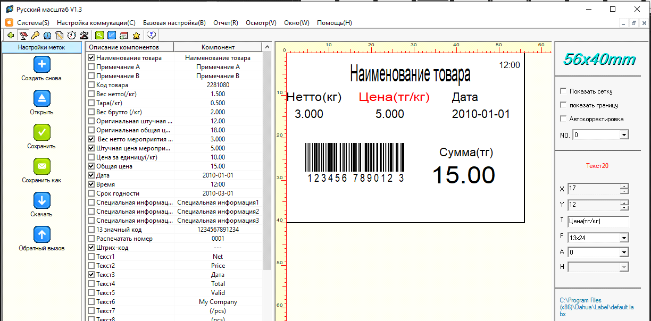Click the red flag toolbar icon
This screenshot has width=651, height=321.
(x=23, y=35)
